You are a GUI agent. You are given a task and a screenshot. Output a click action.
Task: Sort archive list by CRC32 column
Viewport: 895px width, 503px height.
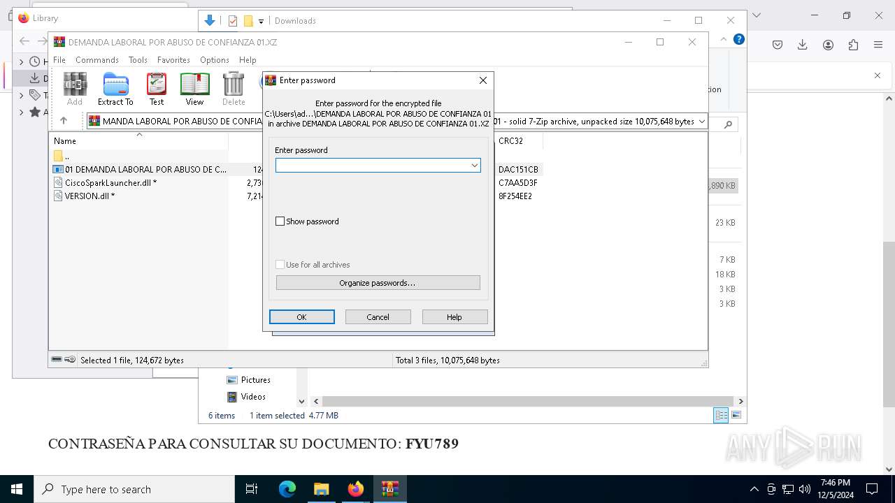(518, 140)
